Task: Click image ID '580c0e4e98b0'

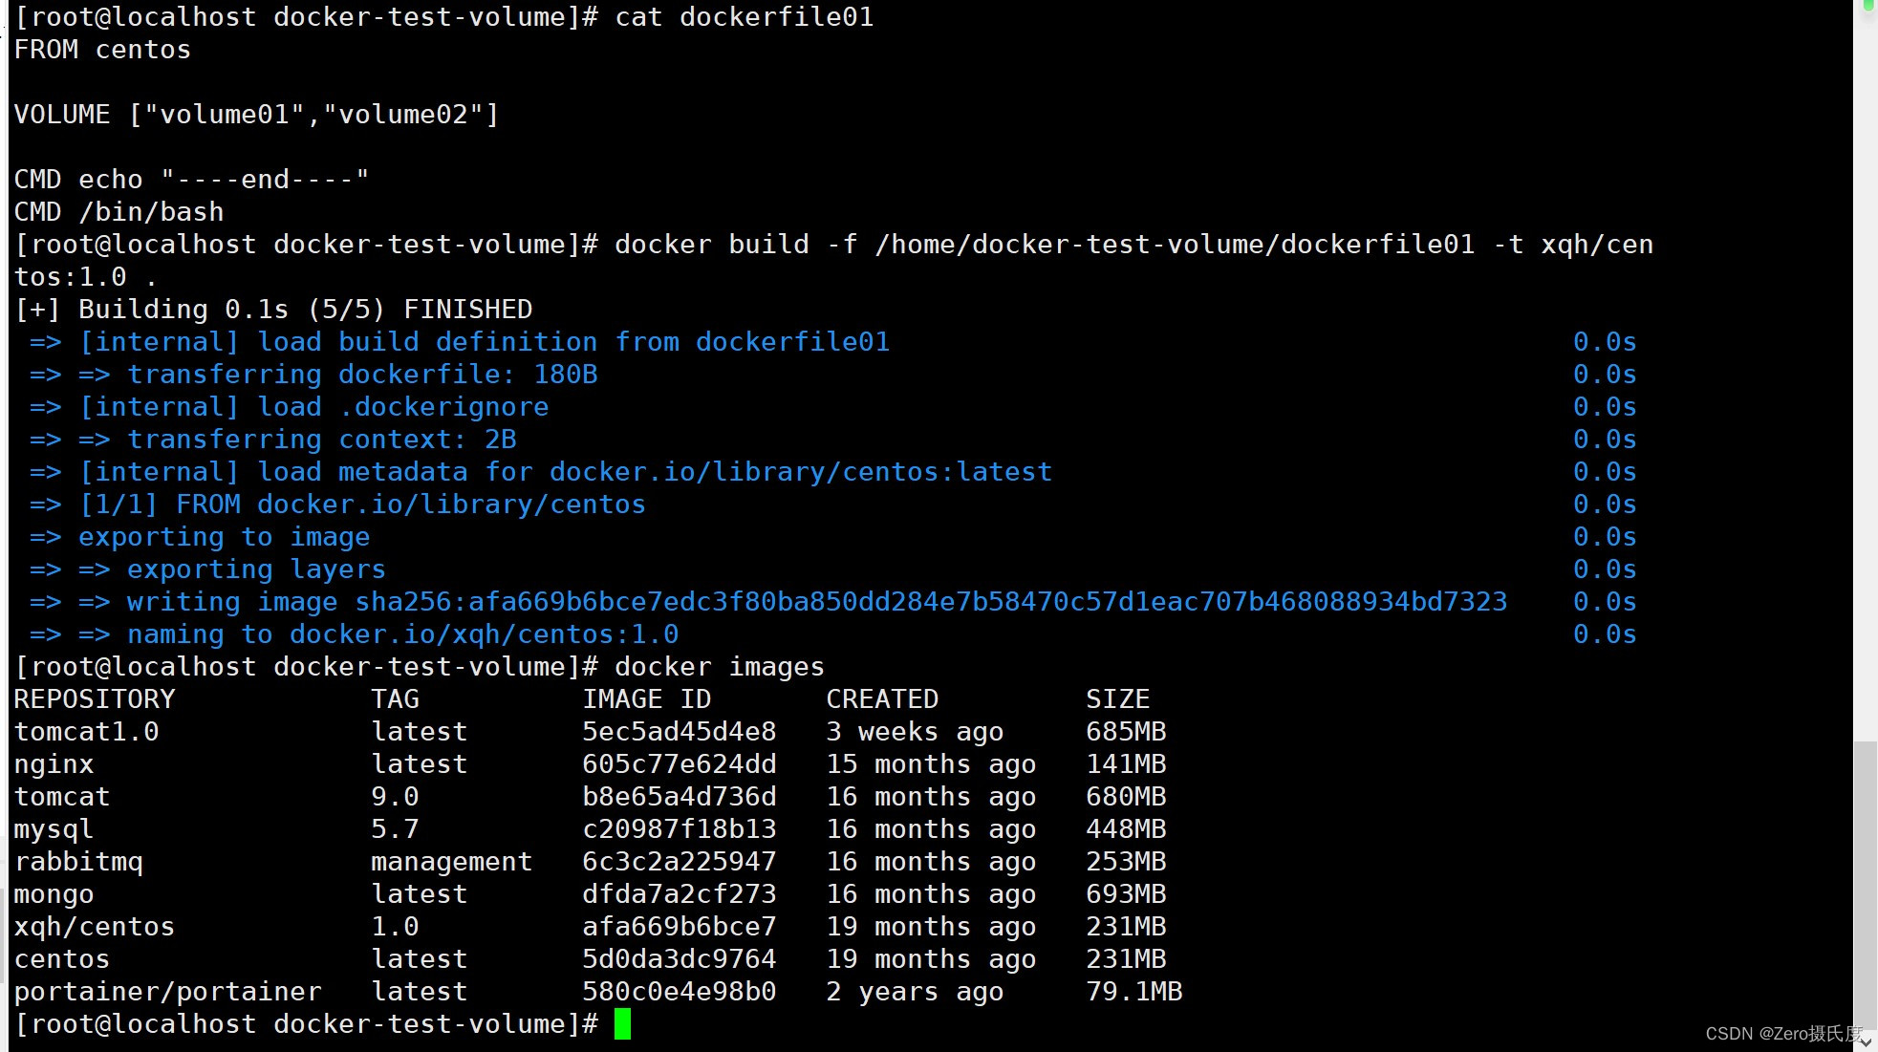Action: [x=680, y=992]
